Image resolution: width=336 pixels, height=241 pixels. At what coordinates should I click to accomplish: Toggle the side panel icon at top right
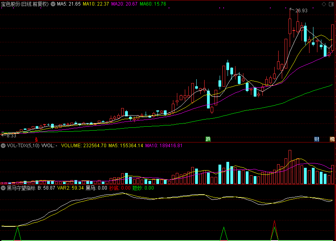coord(331,4)
